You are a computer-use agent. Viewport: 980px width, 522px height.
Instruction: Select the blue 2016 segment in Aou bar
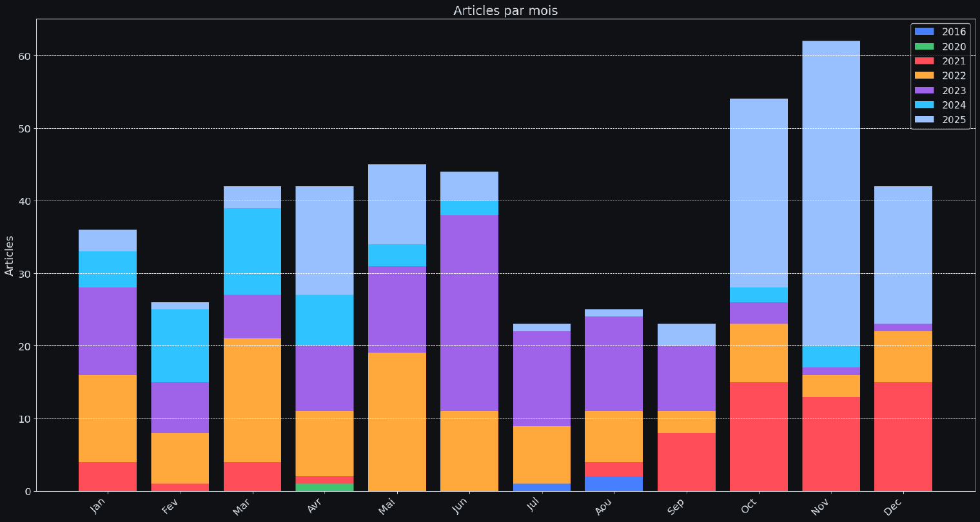coord(613,483)
